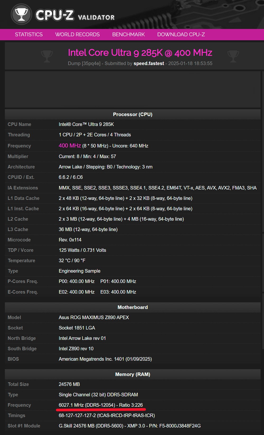
Task: Click the magenta 400 MHz frequency value
Action: click(70, 146)
